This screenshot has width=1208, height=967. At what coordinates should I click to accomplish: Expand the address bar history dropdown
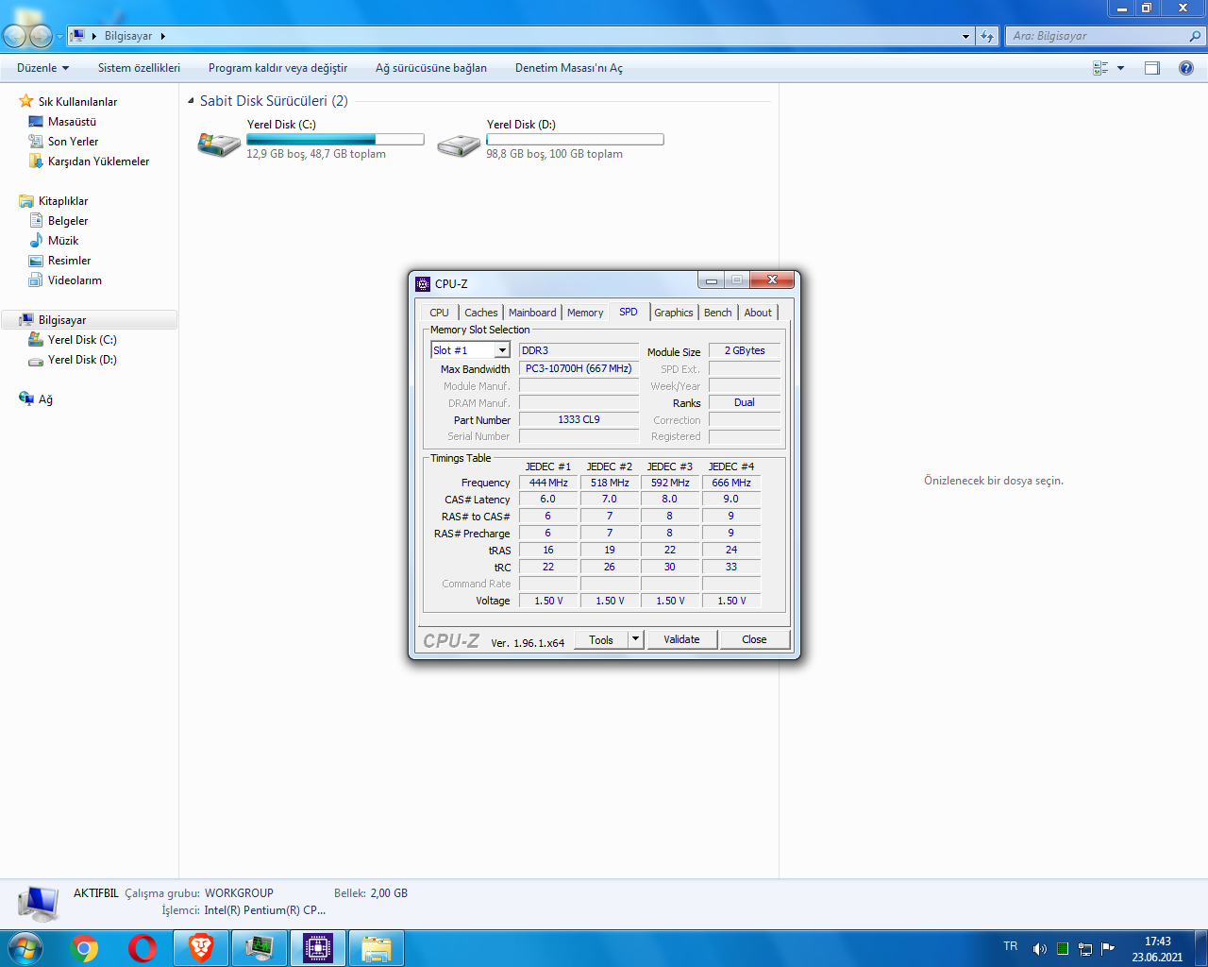tap(965, 36)
